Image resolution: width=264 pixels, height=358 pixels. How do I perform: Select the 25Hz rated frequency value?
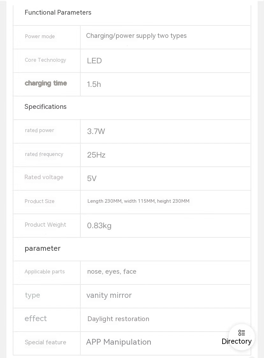point(96,155)
